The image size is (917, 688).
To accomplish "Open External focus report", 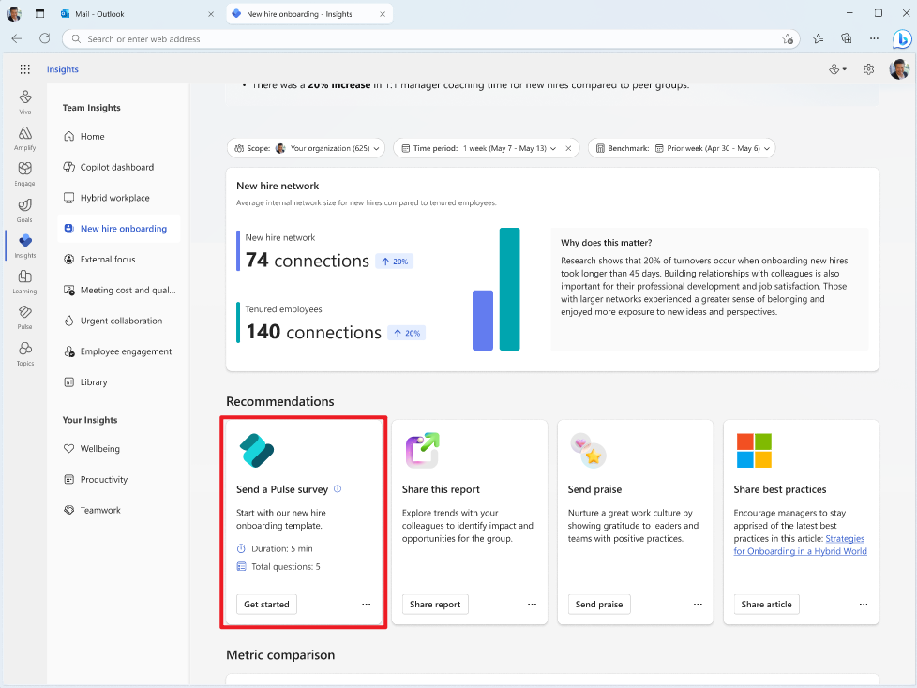I will coord(119,259).
